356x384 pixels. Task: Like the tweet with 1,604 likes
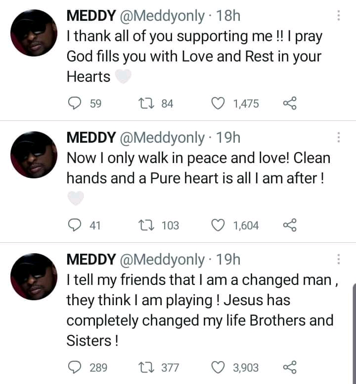pyautogui.click(x=218, y=225)
